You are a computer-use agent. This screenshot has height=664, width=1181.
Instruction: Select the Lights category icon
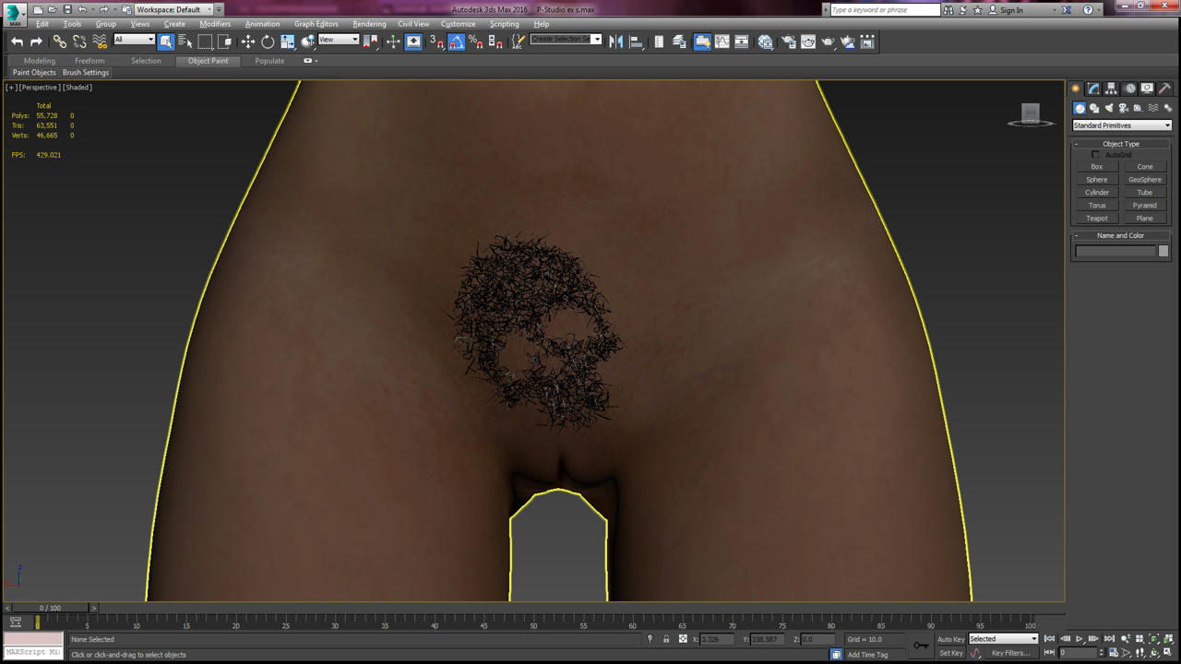point(1109,108)
